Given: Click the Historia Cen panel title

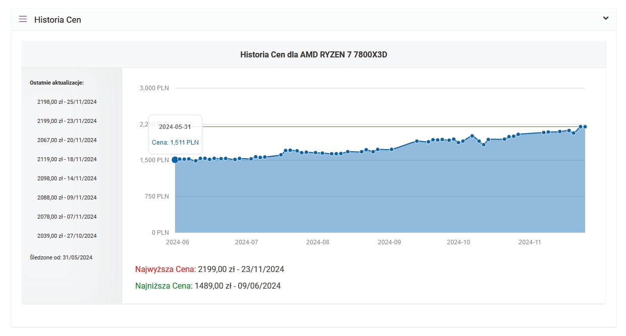Looking at the screenshot, I should coord(58,20).
